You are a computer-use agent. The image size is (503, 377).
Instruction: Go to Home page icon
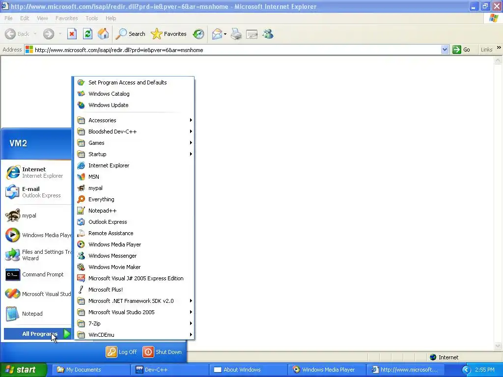103,34
